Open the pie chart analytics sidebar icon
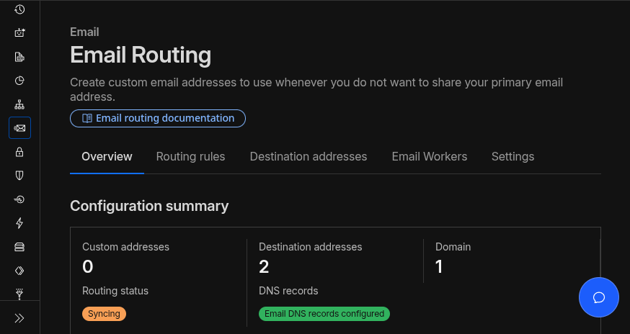630x334 pixels. [x=19, y=81]
